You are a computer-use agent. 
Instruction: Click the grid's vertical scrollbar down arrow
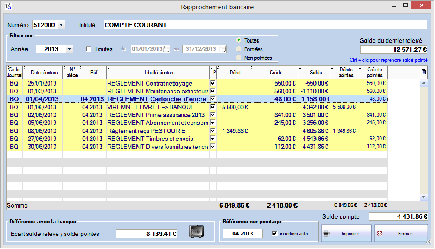click(x=424, y=197)
